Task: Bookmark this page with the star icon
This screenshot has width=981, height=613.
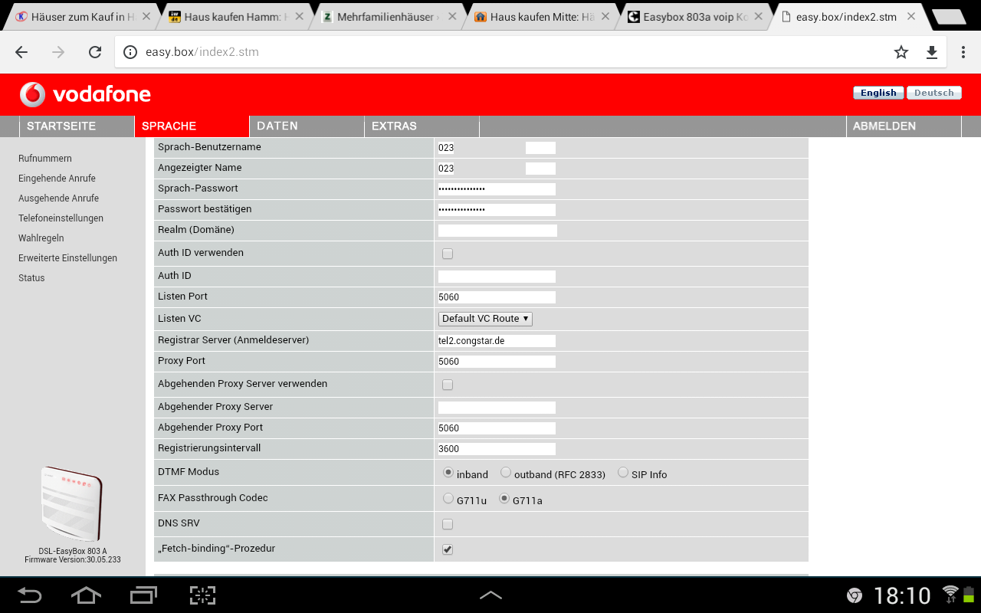Action: [901, 52]
